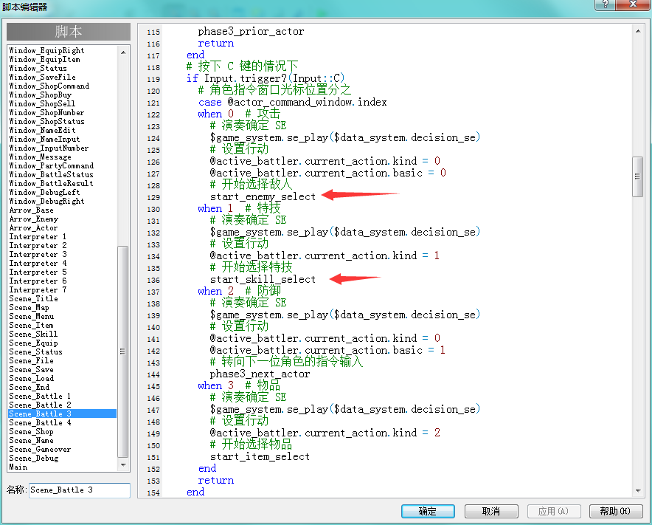The height and width of the screenshot is (525, 652).
Task: Select Arrow_Enemy script
Action: tap(34, 219)
